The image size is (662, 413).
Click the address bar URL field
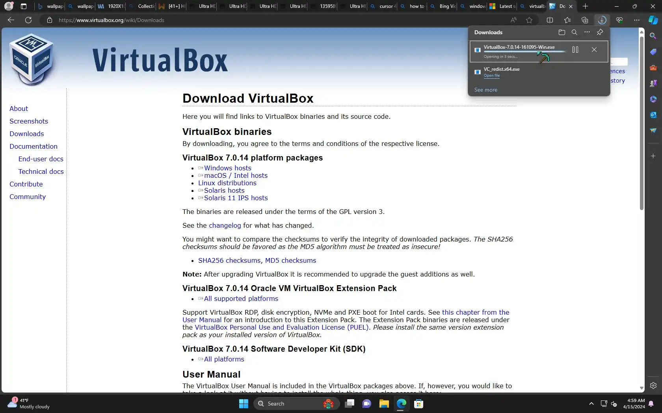tap(276, 20)
